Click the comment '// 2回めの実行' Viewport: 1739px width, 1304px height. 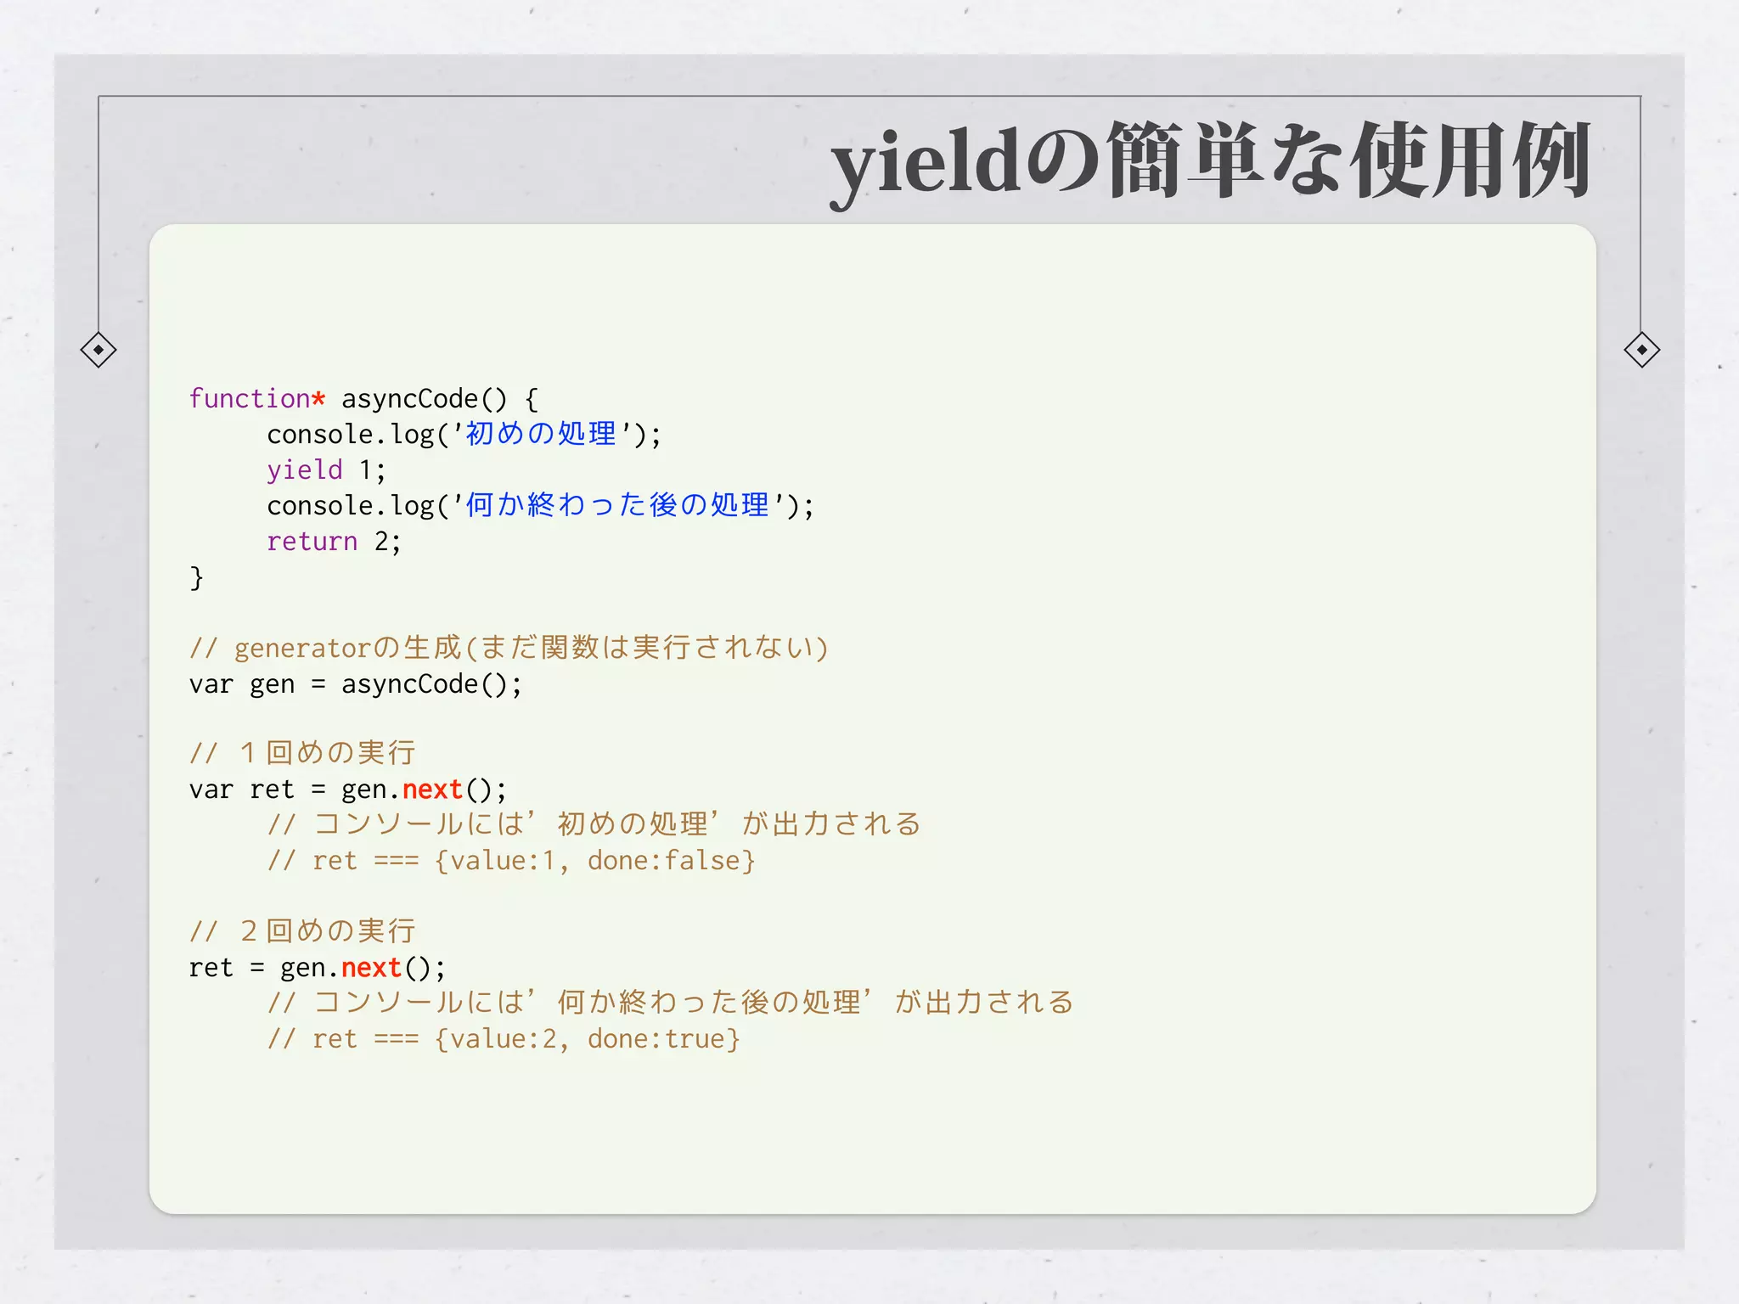click(x=302, y=931)
